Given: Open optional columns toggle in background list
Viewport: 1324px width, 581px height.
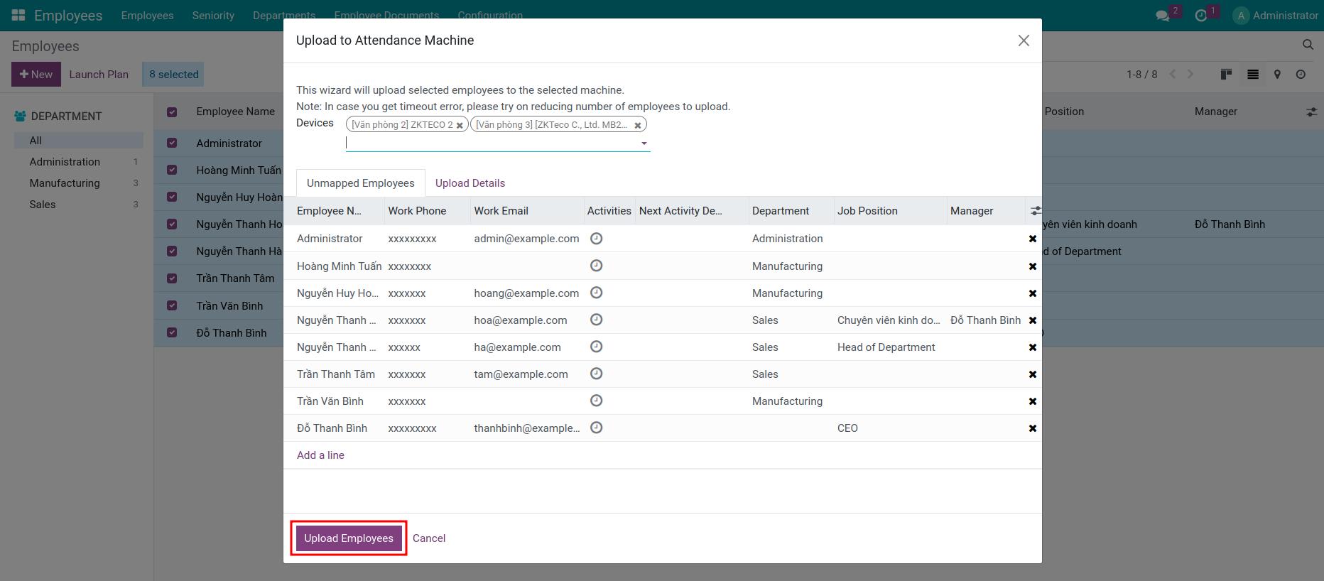Looking at the screenshot, I should (1311, 112).
